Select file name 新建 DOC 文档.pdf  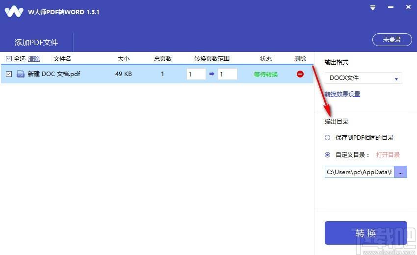point(54,74)
